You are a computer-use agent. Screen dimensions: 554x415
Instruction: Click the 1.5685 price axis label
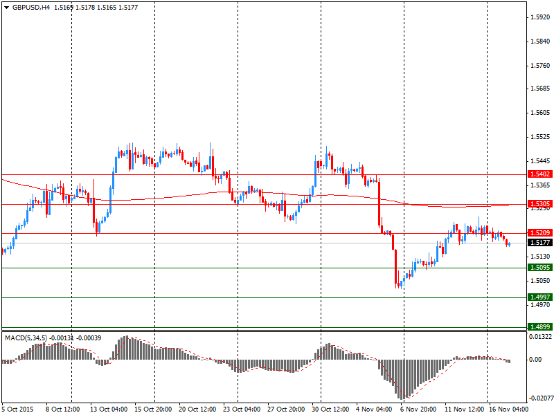coord(540,89)
